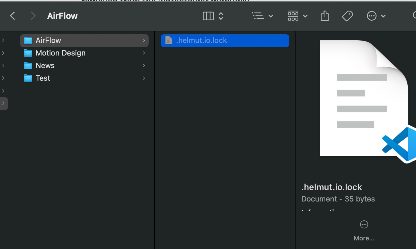Select the News folder
The image size is (416, 249).
(45, 66)
